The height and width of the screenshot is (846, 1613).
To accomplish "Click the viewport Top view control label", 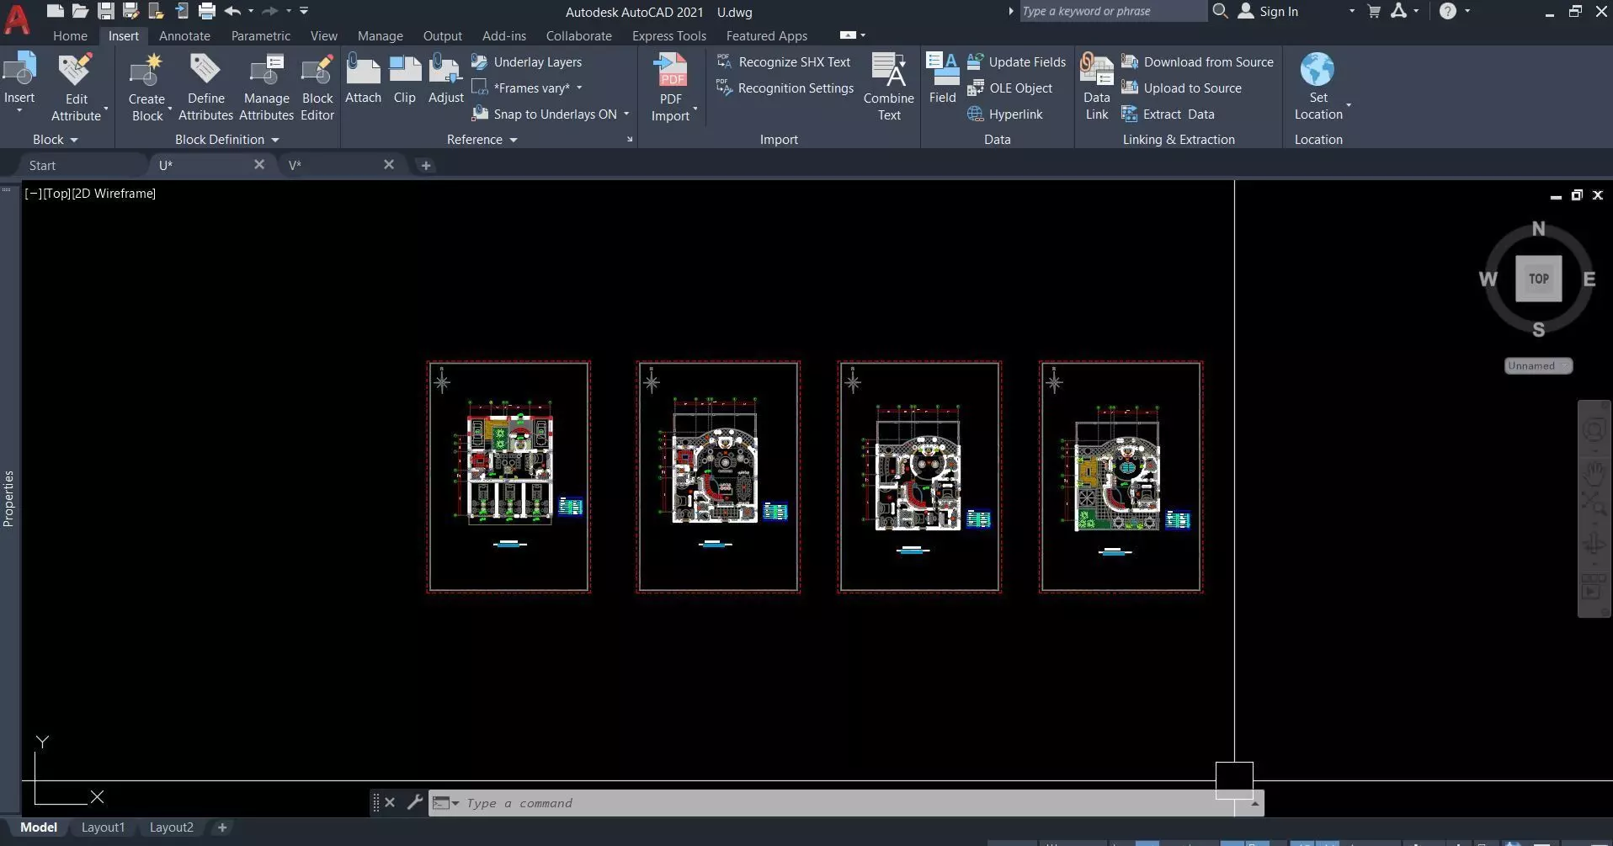I will [56, 194].
